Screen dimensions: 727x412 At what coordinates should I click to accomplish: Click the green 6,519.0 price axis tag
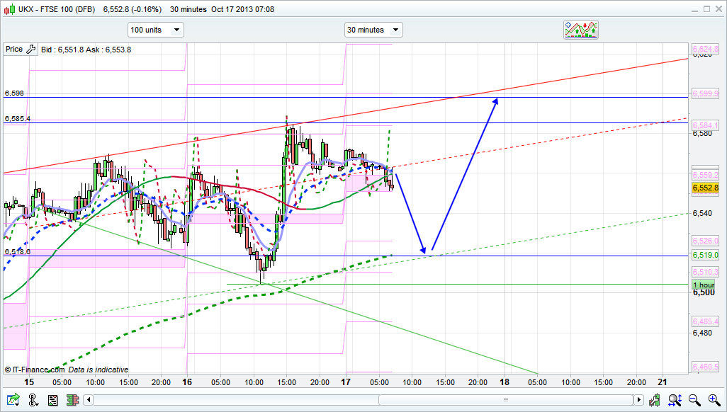tap(705, 255)
